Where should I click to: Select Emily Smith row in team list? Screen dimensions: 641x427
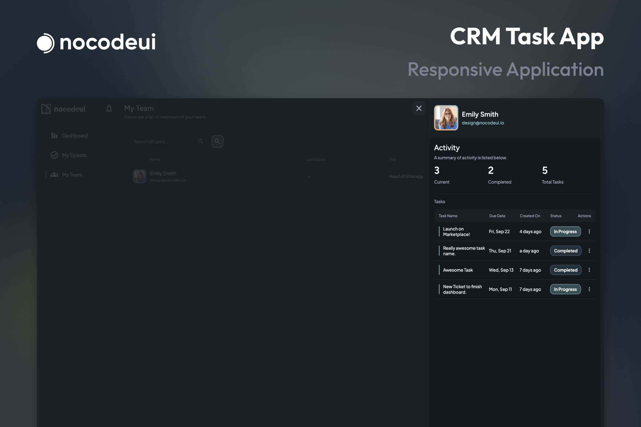click(x=163, y=176)
